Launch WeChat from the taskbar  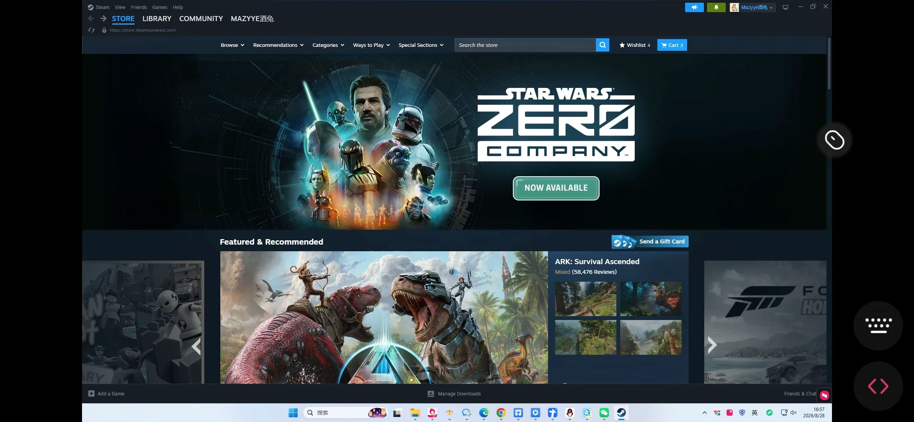604,413
